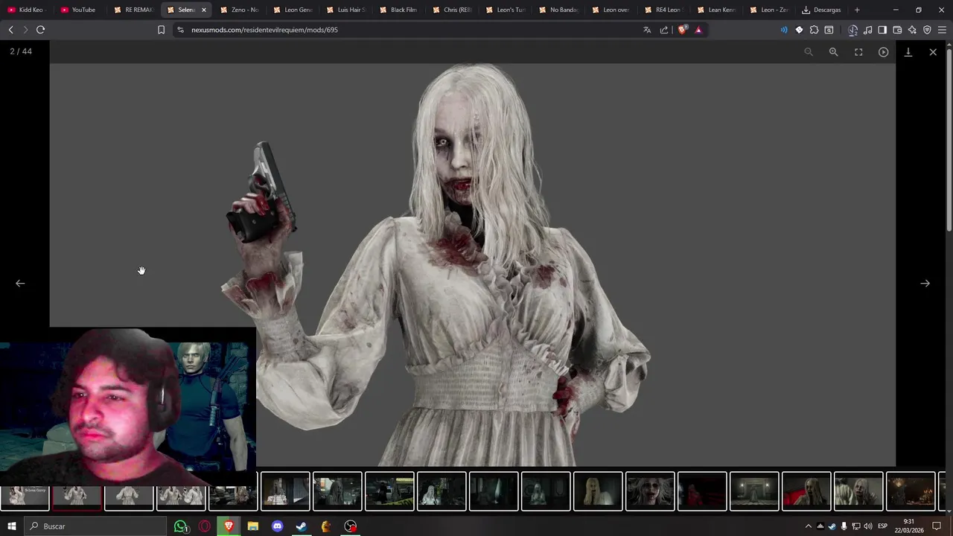Start the gallery slideshow play button
Viewport: 953px width, 536px height.
[883, 52]
